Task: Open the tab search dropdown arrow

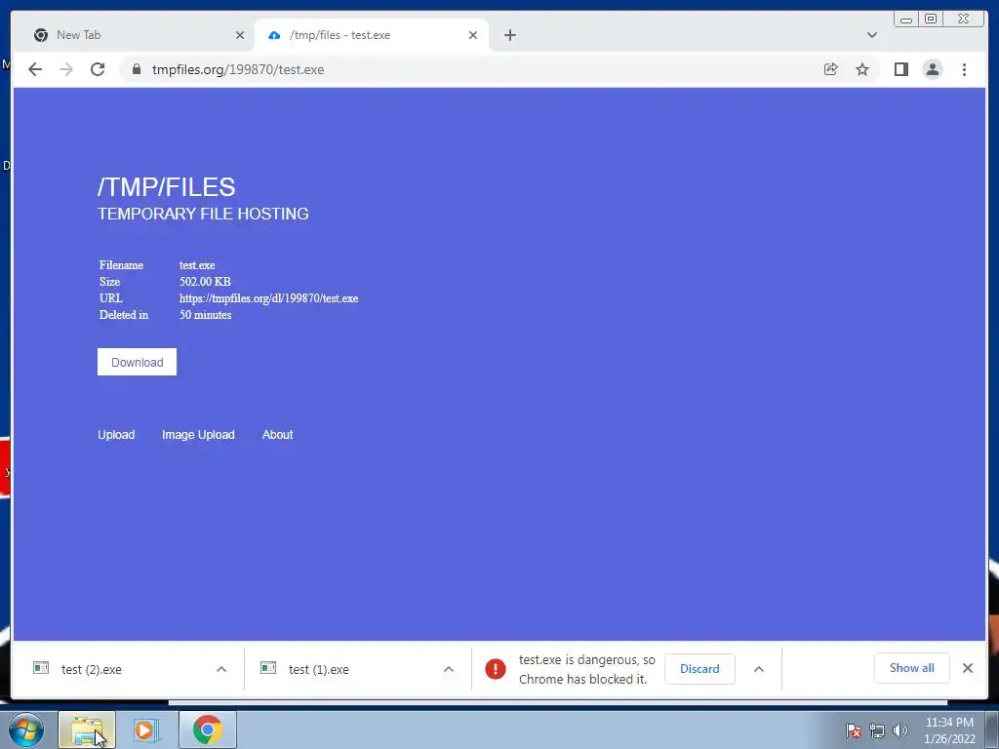Action: click(871, 35)
